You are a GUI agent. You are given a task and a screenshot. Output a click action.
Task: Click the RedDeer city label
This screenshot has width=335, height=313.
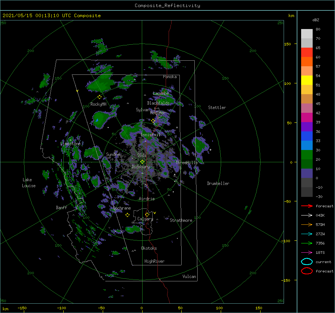[158, 113]
